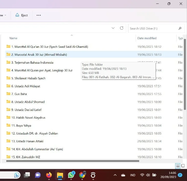Screen dimensions: 187x181
Task: Click date 19/06/2023 17:51 cell
Action: [x=149, y=86]
